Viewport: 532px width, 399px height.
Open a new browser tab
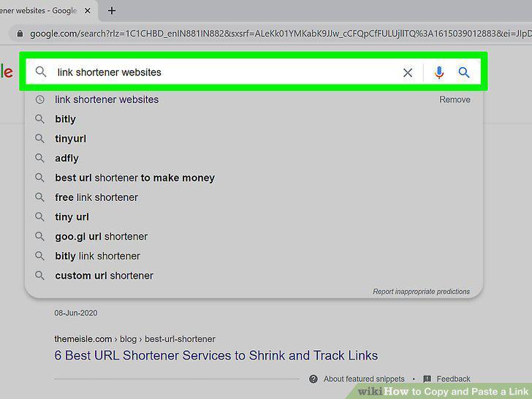(x=112, y=11)
